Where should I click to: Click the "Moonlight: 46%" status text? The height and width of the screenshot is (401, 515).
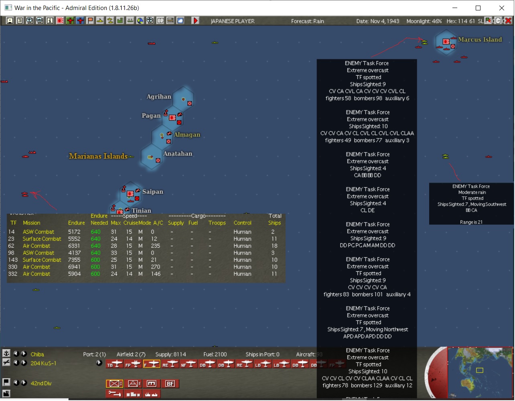point(424,21)
